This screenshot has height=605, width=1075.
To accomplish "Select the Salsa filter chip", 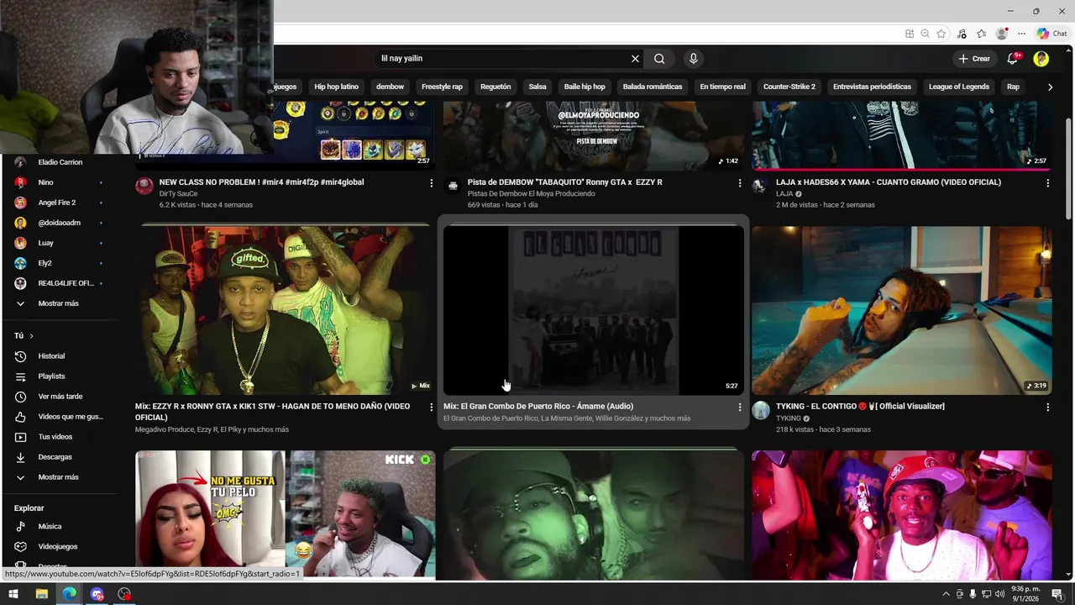I will coord(537,87).
